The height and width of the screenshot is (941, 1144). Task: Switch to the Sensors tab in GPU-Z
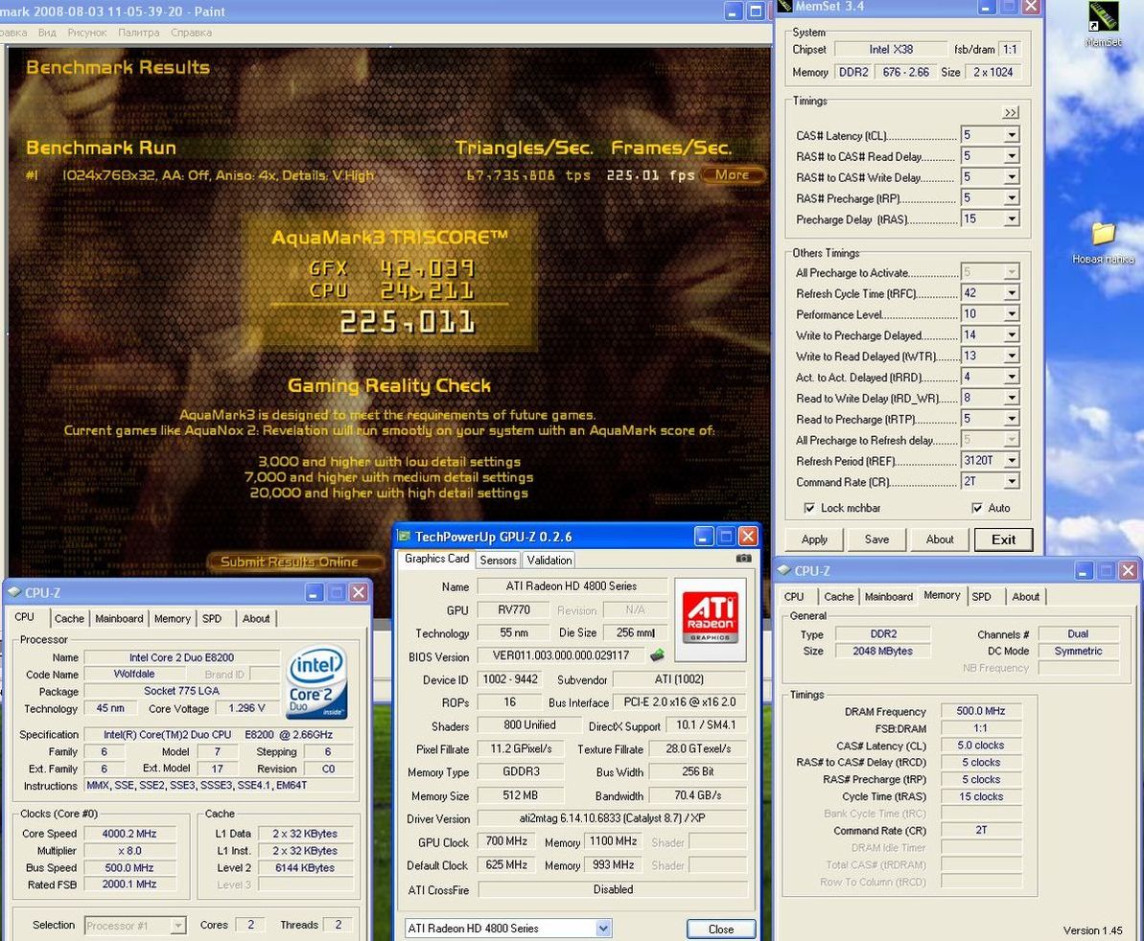click(499, 560)
